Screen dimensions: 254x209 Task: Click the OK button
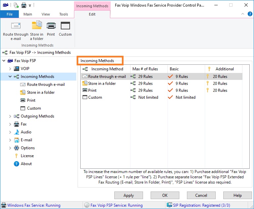point(165,195)
